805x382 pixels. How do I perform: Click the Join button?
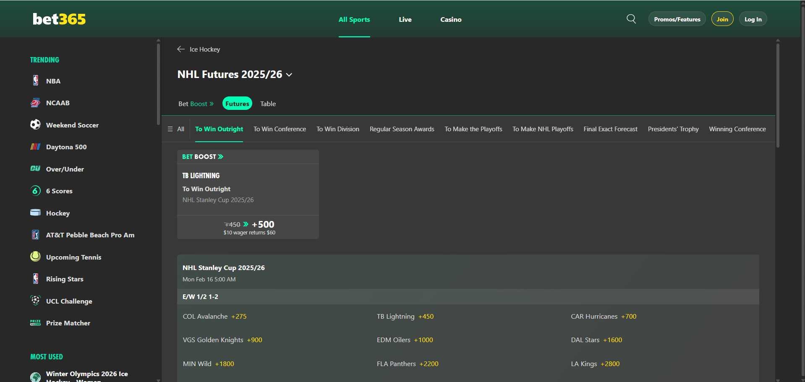722,19
